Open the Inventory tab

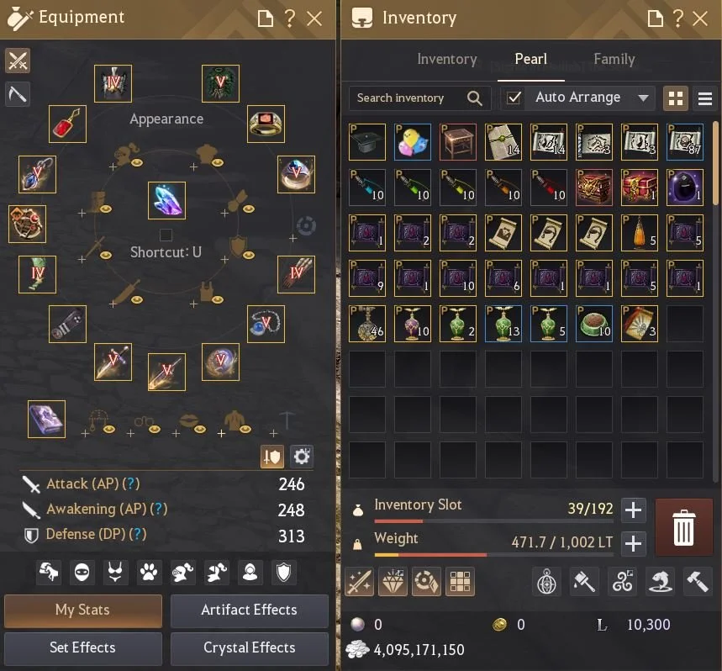coord(446,59)
